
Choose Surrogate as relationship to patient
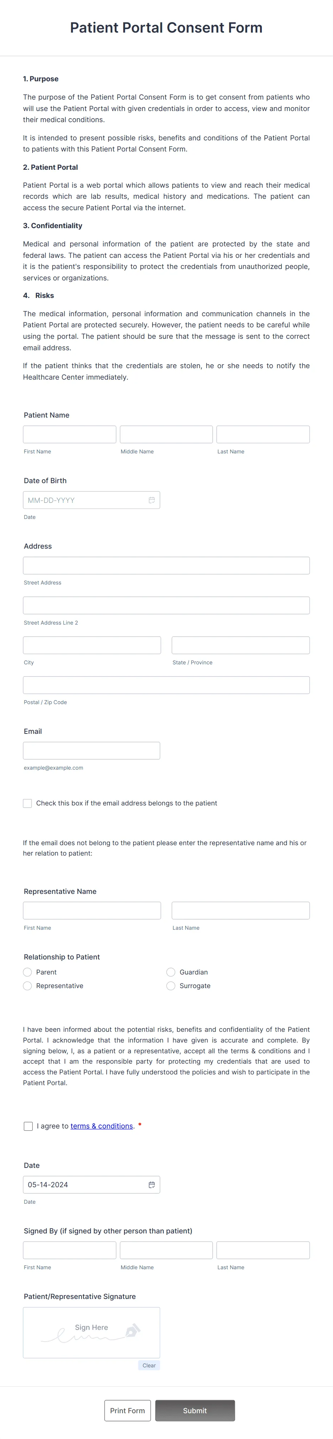[170, 986]
